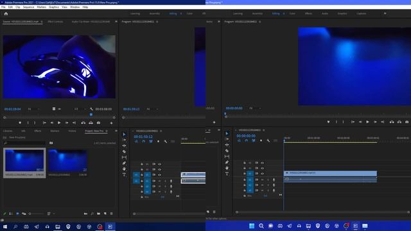The width and height of the screenshot is (411, 231).
Task: Expand Project panel overflow chevron
Action: click(116, 131)
